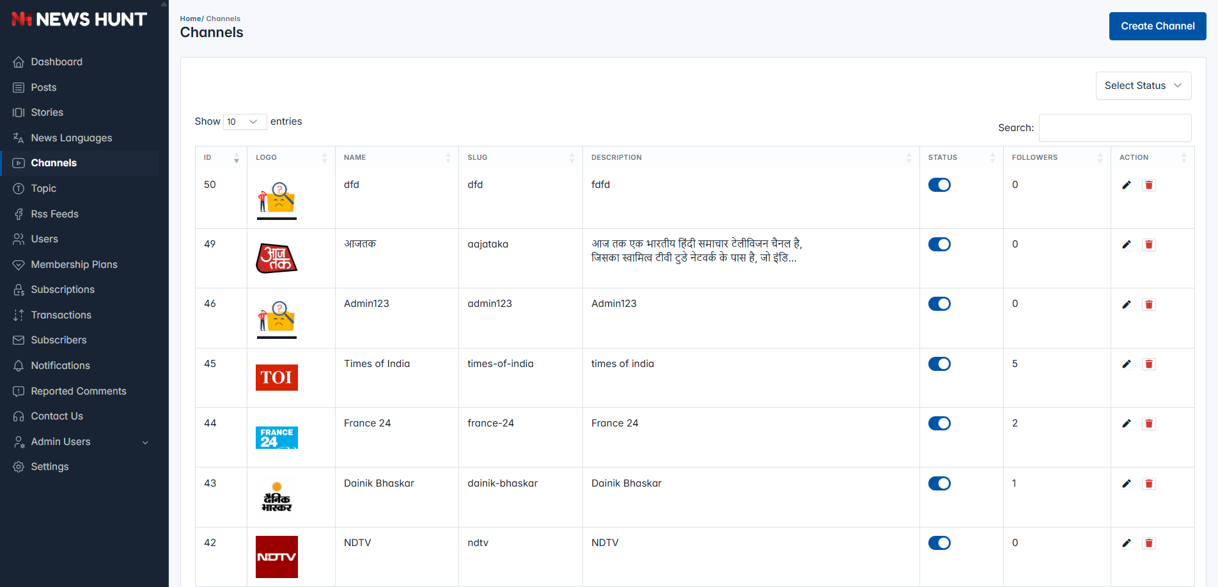Toggle status switch for dfd channel
Screen dimensions: 1218x587
coord(939,185)
